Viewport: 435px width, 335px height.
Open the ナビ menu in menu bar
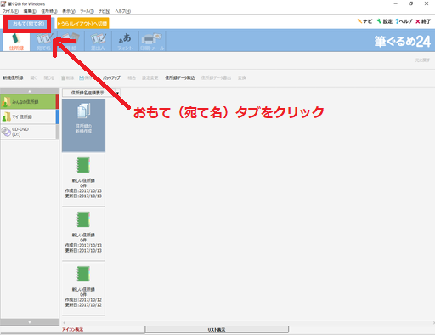(105, 11)
